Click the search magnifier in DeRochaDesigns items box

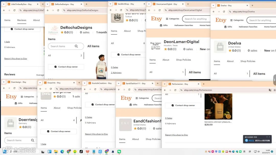(x=76, y=46)
